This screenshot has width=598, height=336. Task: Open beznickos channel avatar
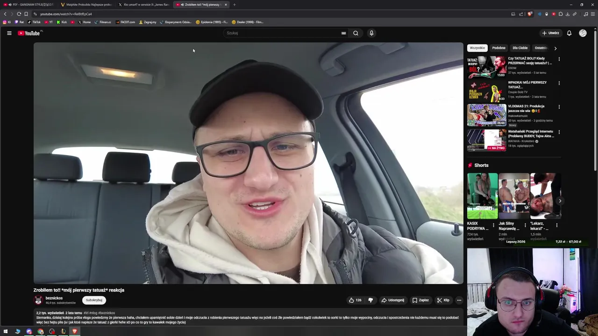(38, 300)
